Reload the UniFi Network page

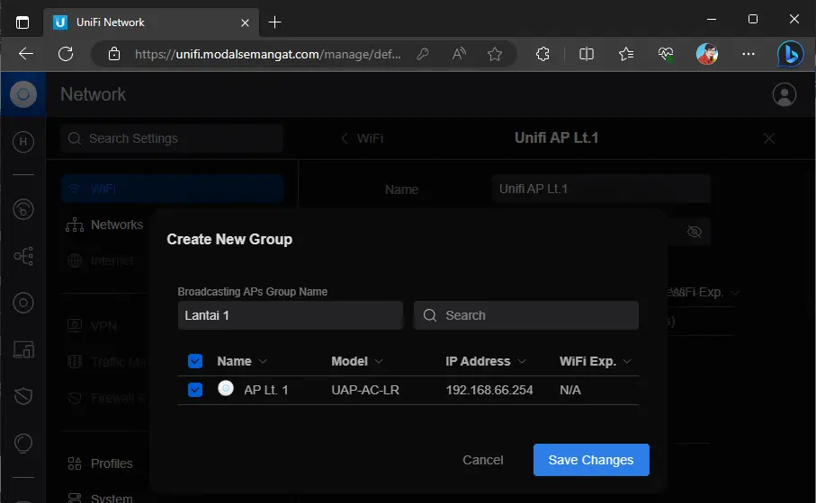(x=66, y=54)
